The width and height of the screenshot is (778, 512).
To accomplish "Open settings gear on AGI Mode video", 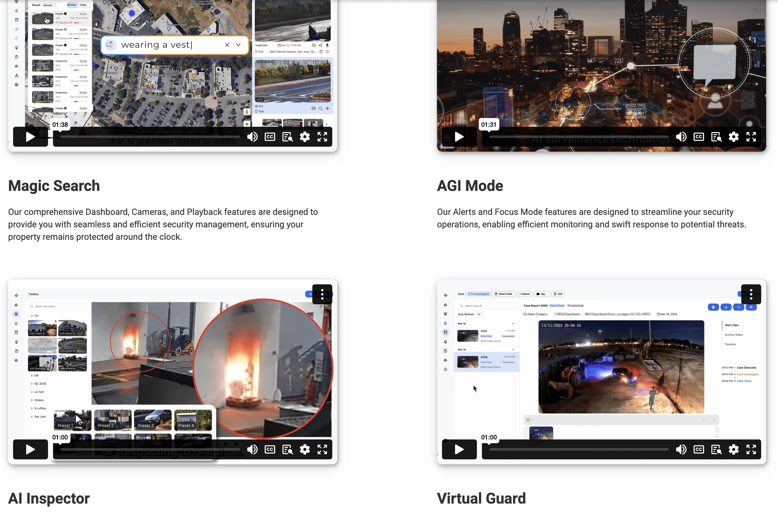I will pyautogui.click(x=733, y=137).
